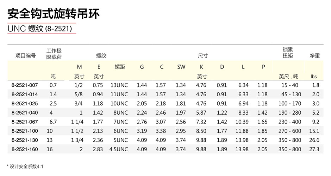Screen dimensions: 331x176
Task: Select the 4.5UNC thread pitch cell
Action: tap(118, 149)
